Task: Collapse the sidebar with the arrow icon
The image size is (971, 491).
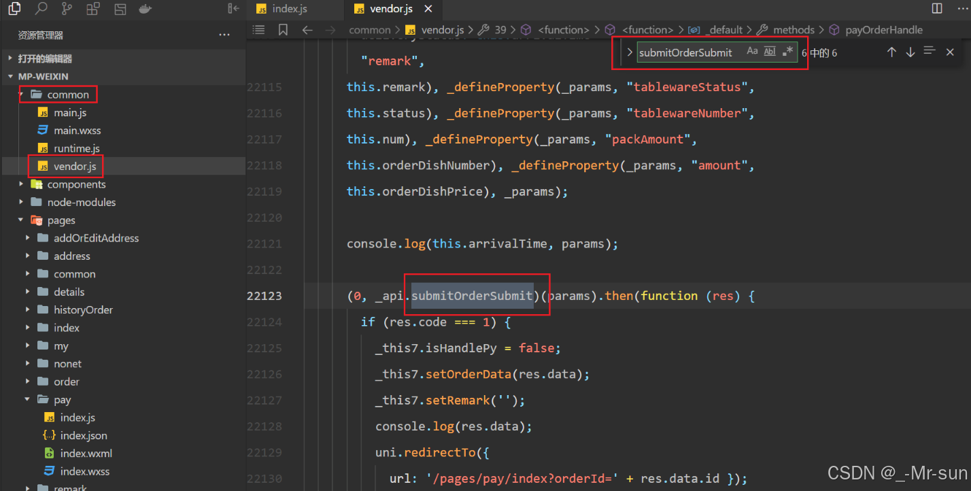Action: tap(233, 9)
